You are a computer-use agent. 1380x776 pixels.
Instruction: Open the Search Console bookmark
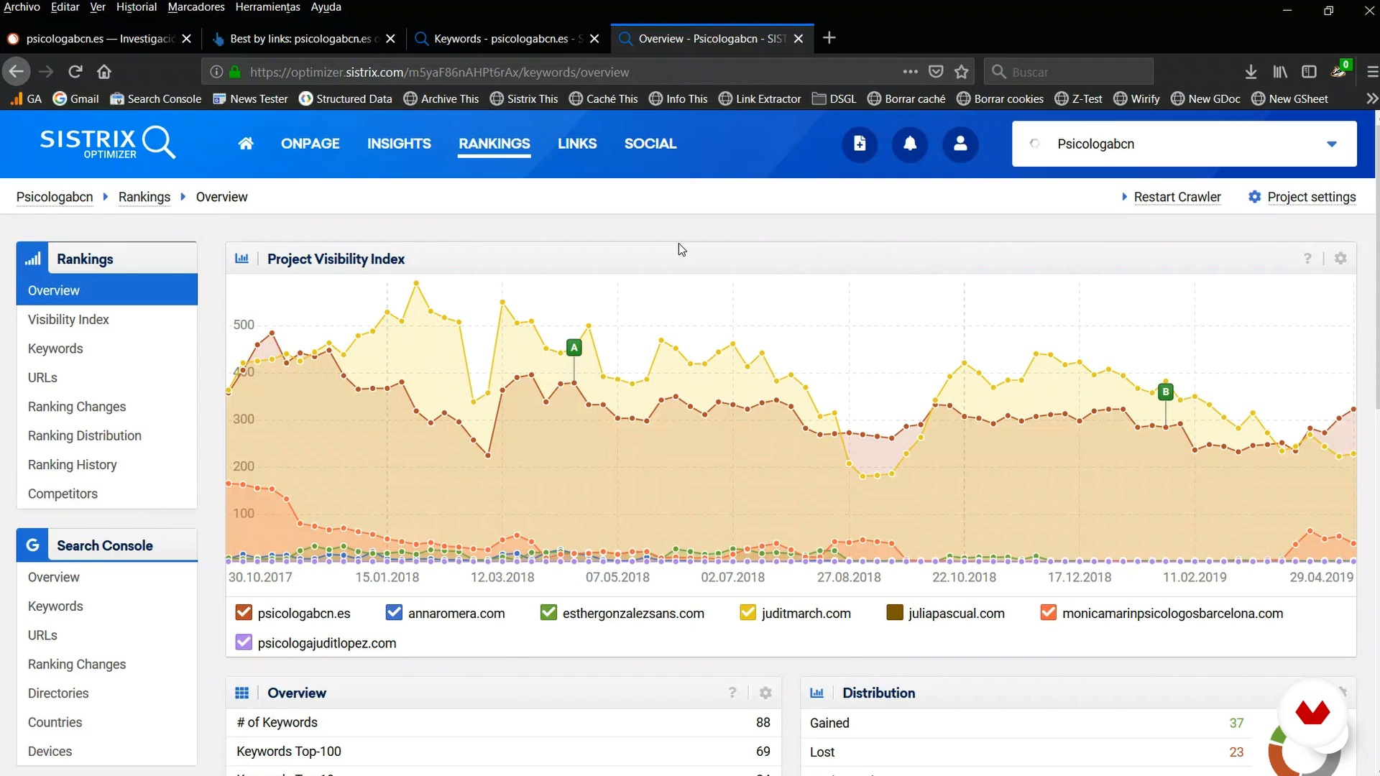tap(155, 98)
